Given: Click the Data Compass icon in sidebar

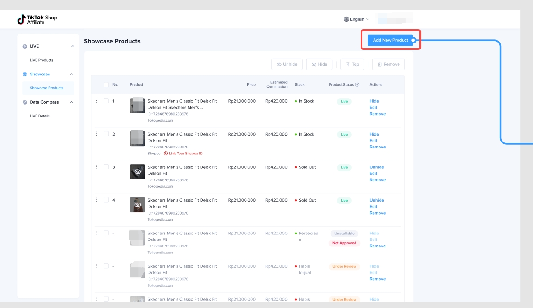Looking at the screenshot, I should pyautogui.click(x=25, y=102).
